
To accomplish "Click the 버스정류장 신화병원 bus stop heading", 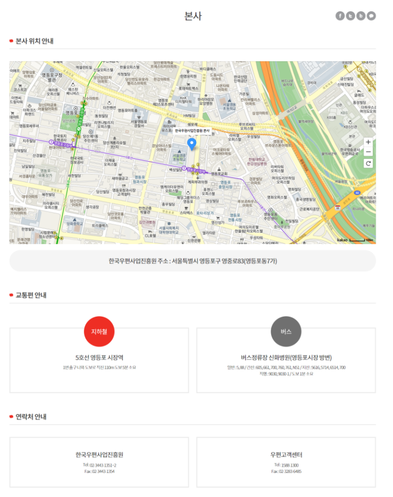I will point(286,358).
